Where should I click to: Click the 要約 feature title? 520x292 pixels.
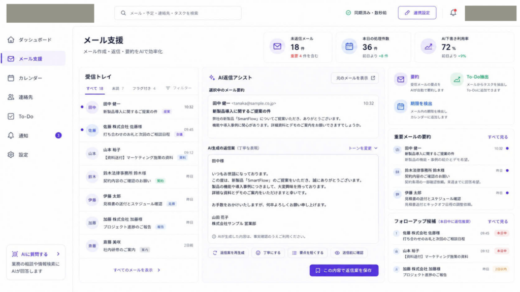click(414, 77)
